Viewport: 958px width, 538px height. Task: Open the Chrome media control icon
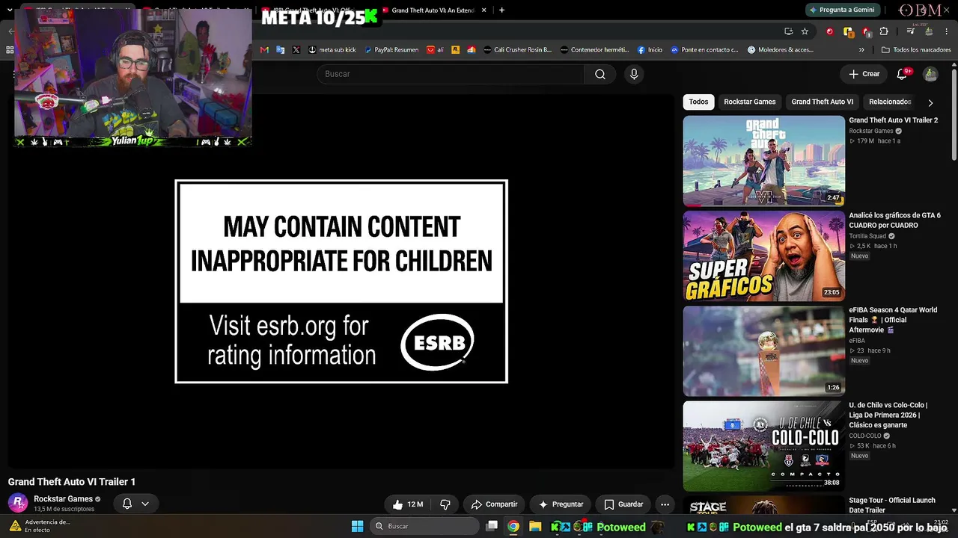click(x=910, y=31)
